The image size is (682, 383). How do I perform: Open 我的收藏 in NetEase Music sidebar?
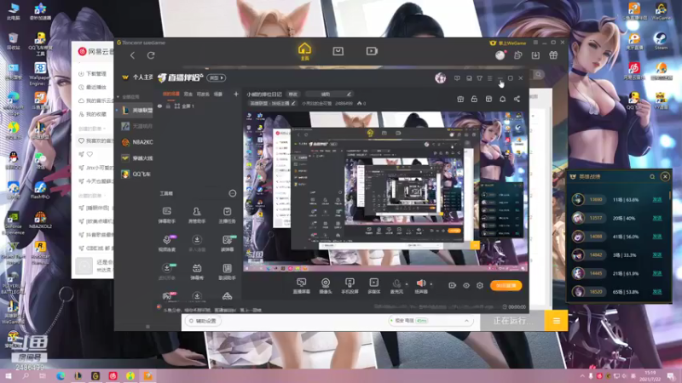pyautogui.click(x=93, y=114)
